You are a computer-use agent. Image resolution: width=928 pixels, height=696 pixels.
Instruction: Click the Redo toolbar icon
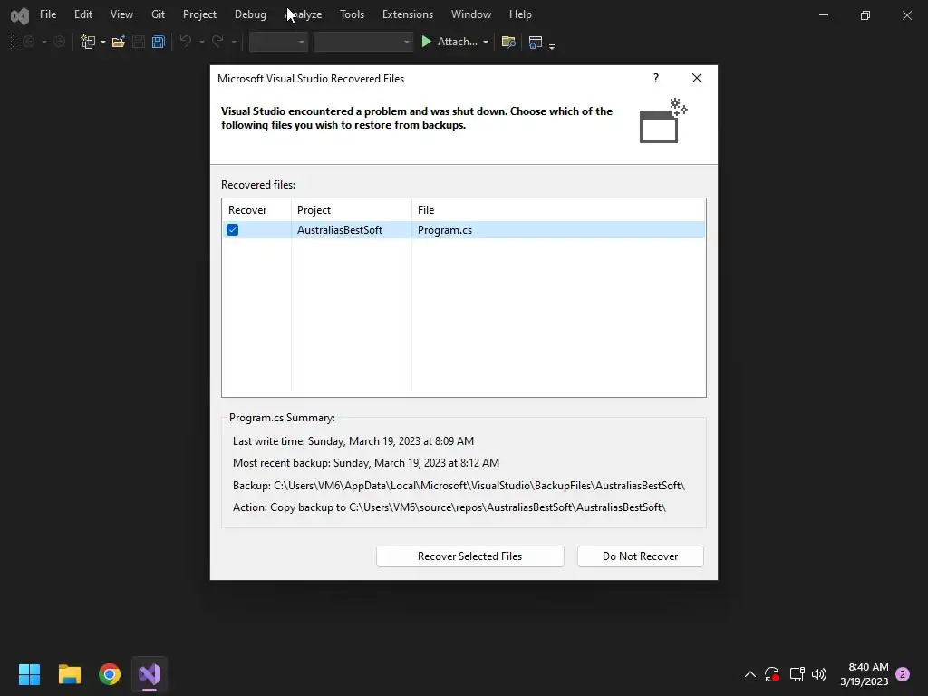[x=217, y=42]
